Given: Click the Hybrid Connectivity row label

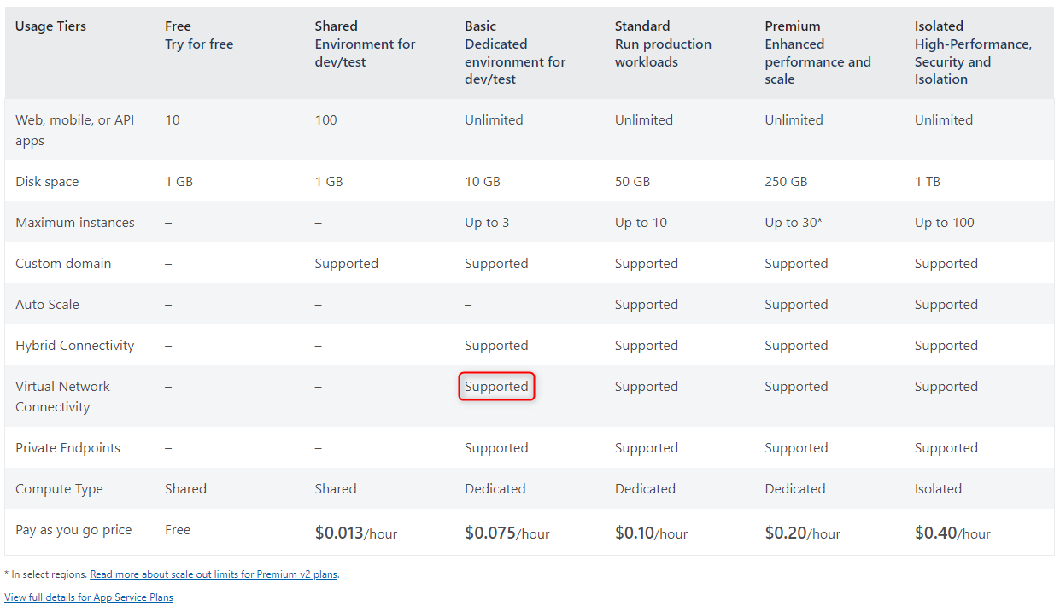Looking at the screenshot, I should (x=74, y=346).
